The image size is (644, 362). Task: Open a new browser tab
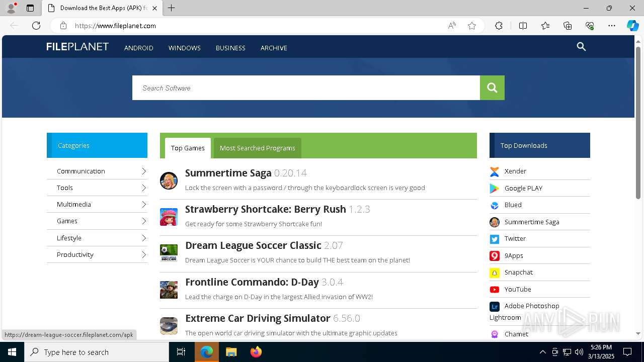[x=172, y=8]
